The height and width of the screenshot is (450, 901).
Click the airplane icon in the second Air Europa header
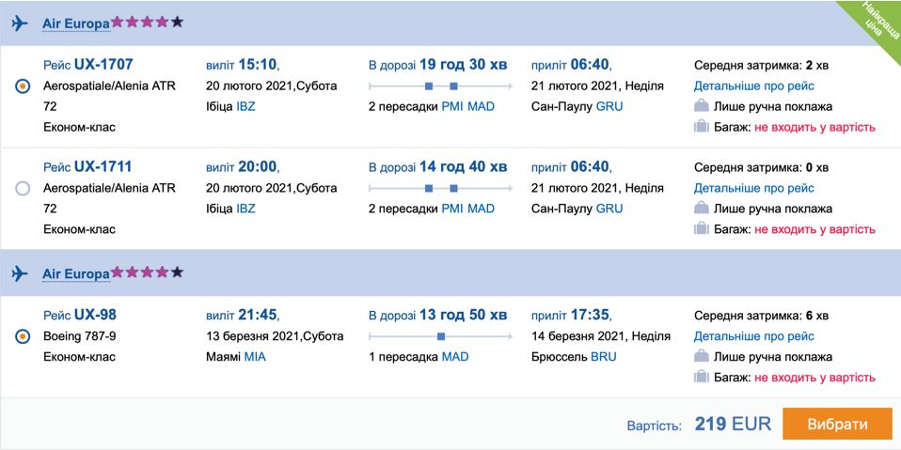[x=20, y=273]
